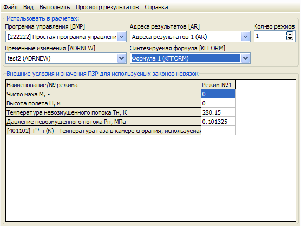This screenshot has width=301, height=226.
Task: Click the Наименование/№ режима header cell
Action: pyautogui.click(x=103, y=85)
